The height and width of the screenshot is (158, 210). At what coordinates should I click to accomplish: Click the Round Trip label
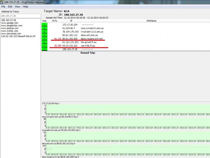pyautogui.click(x=88, y=53)
